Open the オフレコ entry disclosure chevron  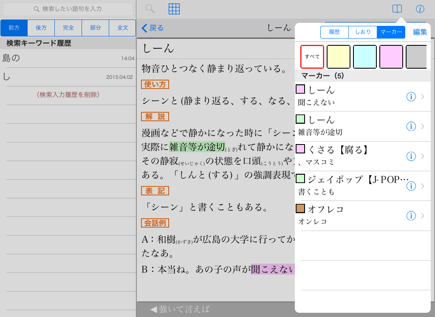[x=422, y=216]
